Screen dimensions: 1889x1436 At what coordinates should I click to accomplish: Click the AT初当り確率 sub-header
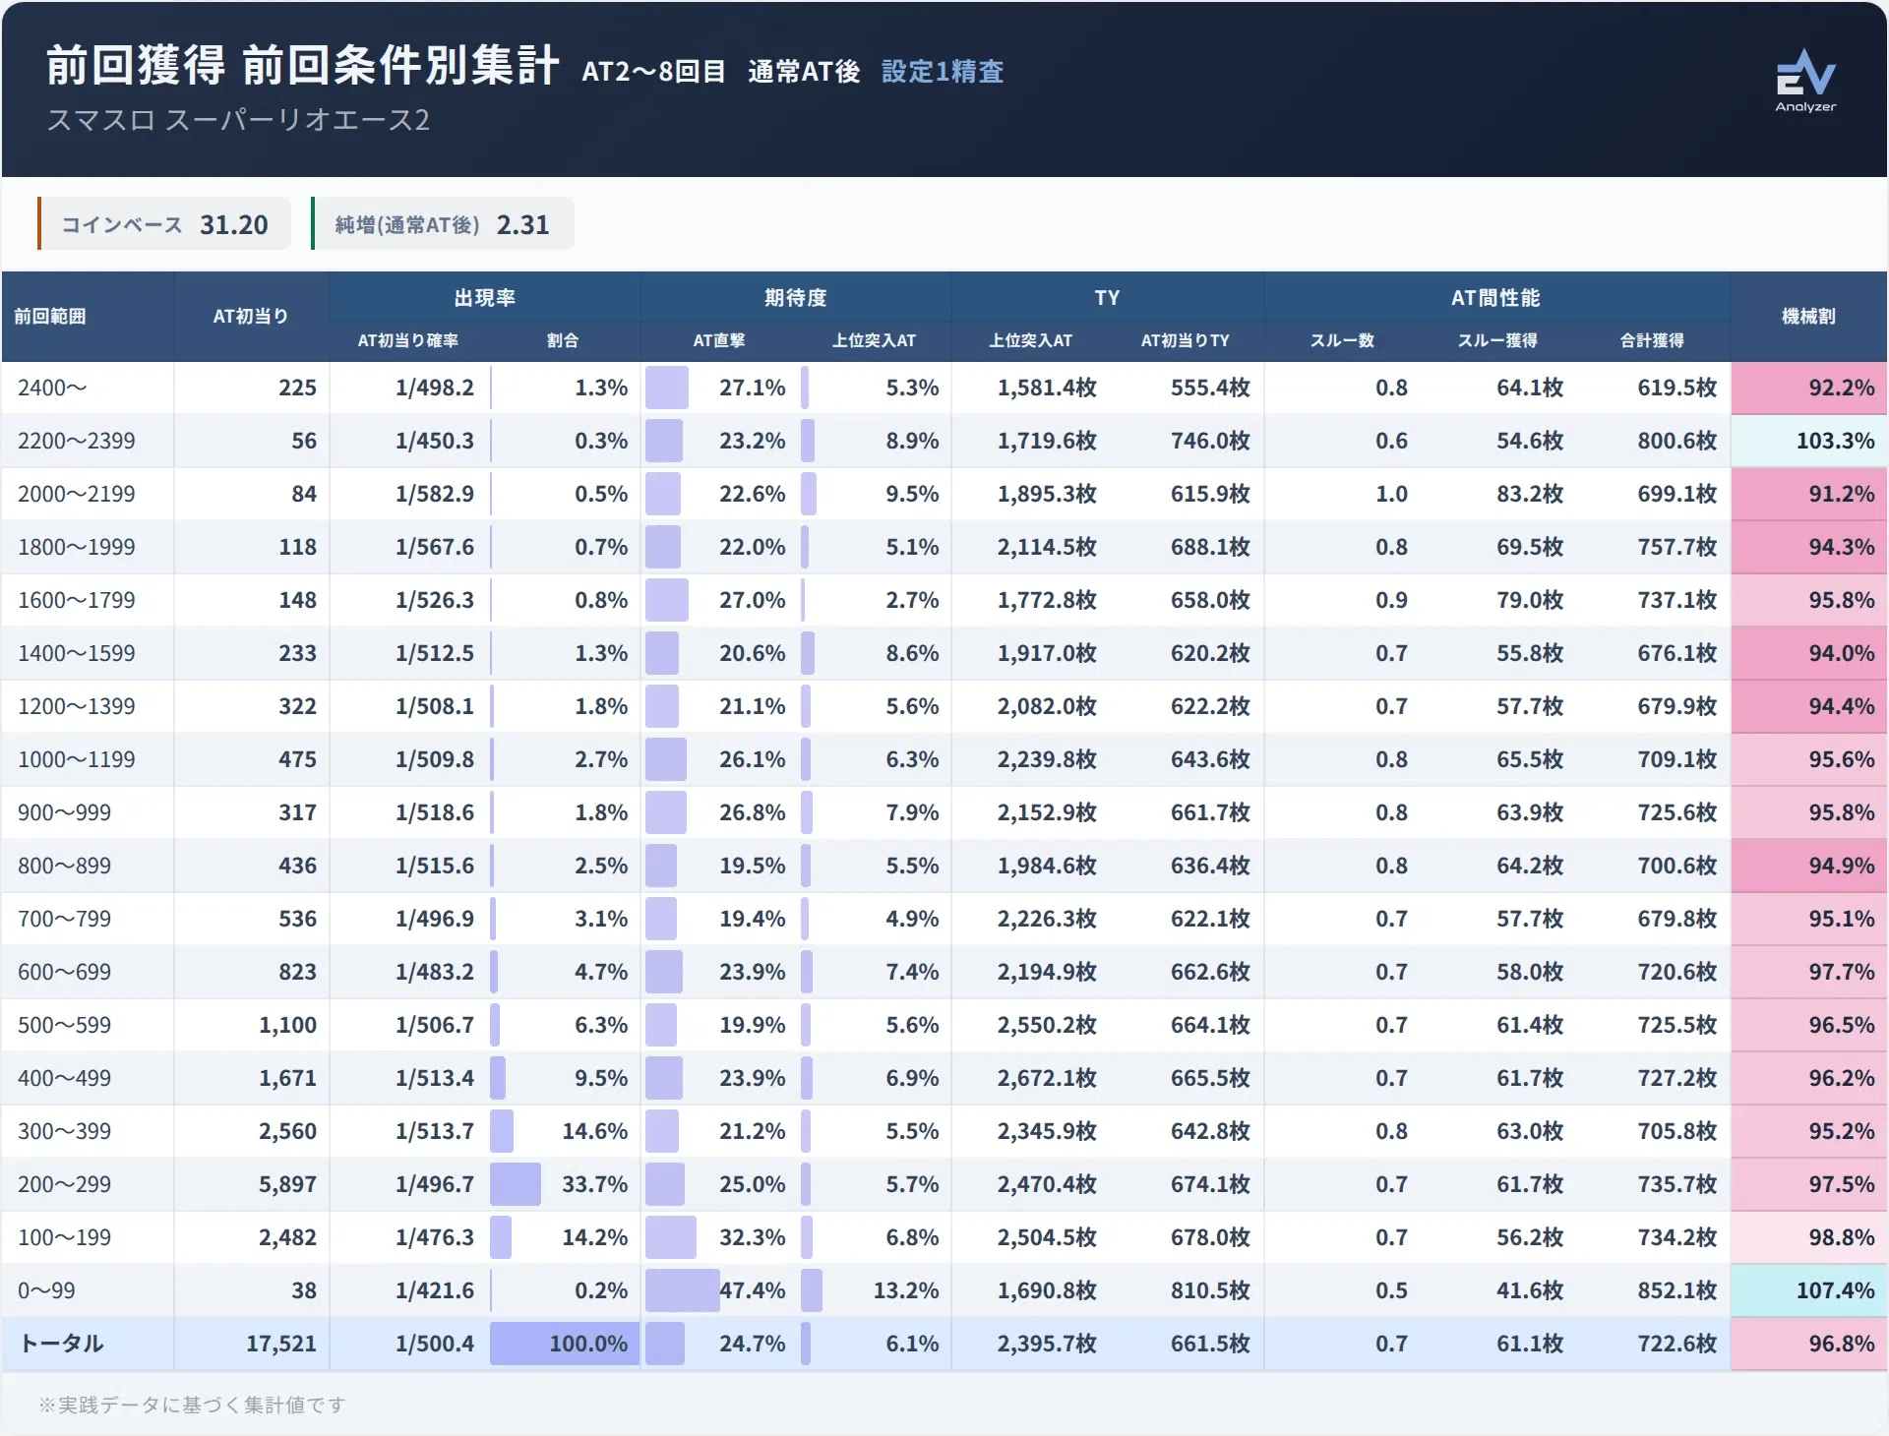[x=407, y=340]
